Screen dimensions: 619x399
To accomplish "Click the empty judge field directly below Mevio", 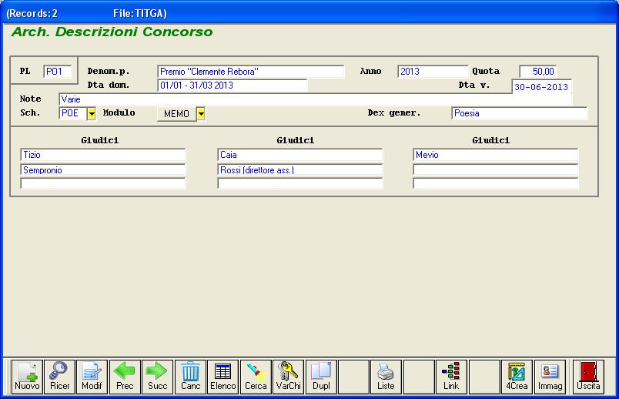I will pos(496,170).
